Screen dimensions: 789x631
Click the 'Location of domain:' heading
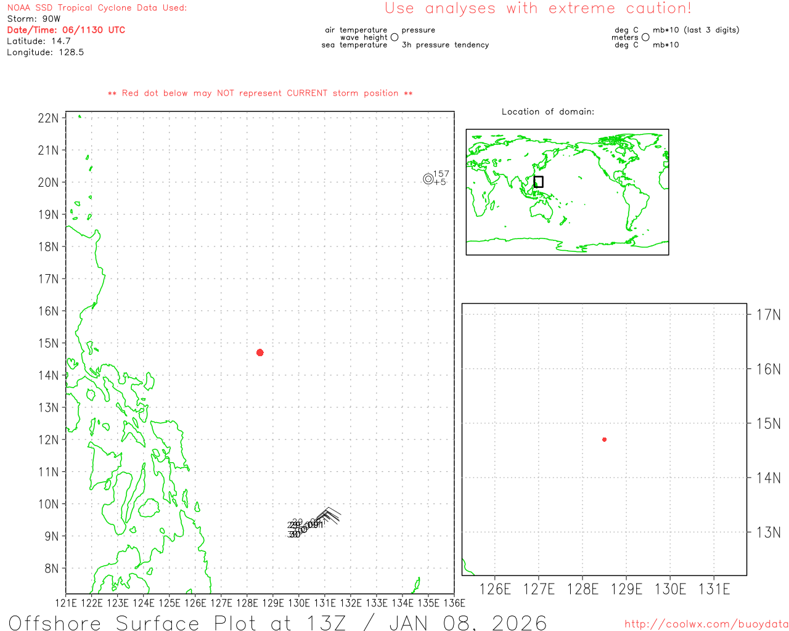point(548,112)
